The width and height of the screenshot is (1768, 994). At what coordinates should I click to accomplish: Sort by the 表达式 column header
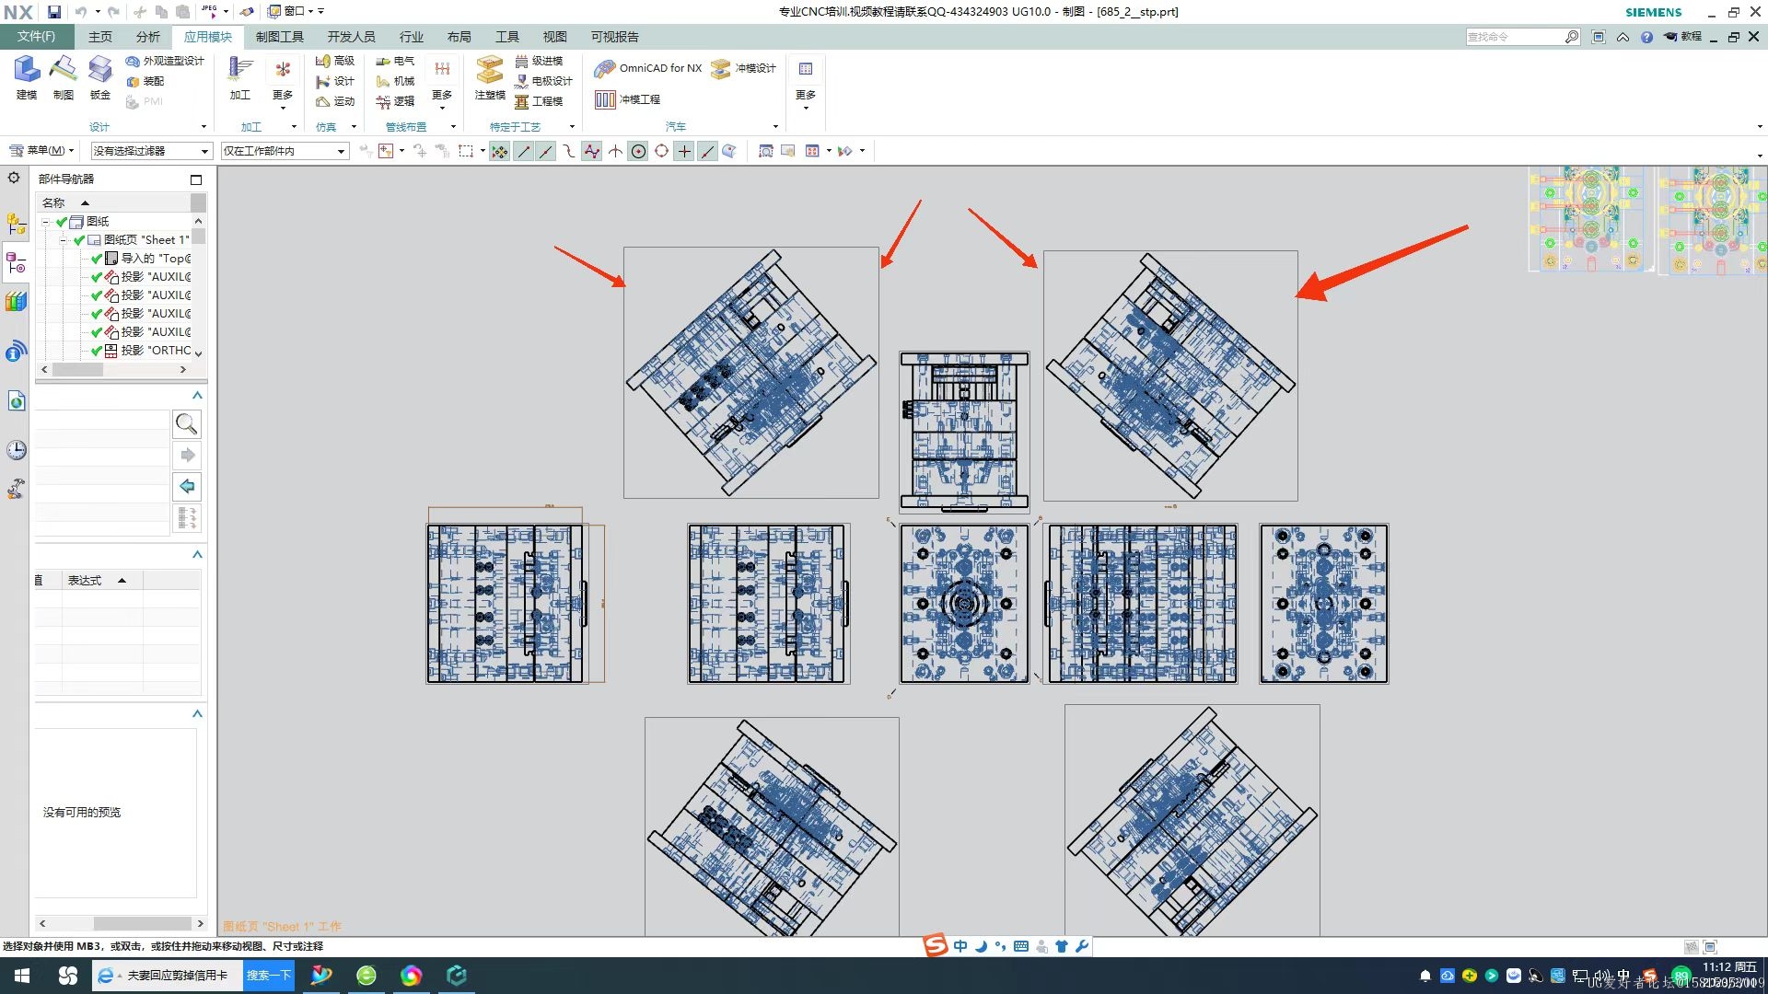102,581
